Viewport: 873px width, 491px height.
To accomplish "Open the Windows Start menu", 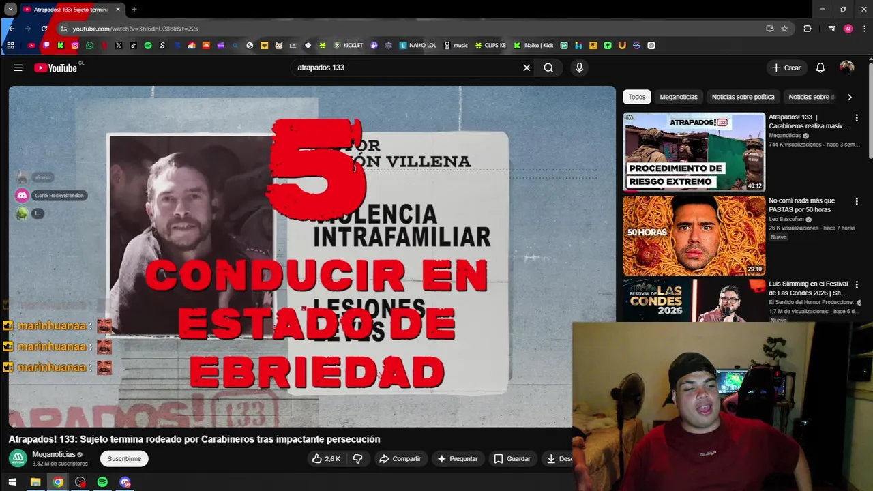I will coord(12,482).
